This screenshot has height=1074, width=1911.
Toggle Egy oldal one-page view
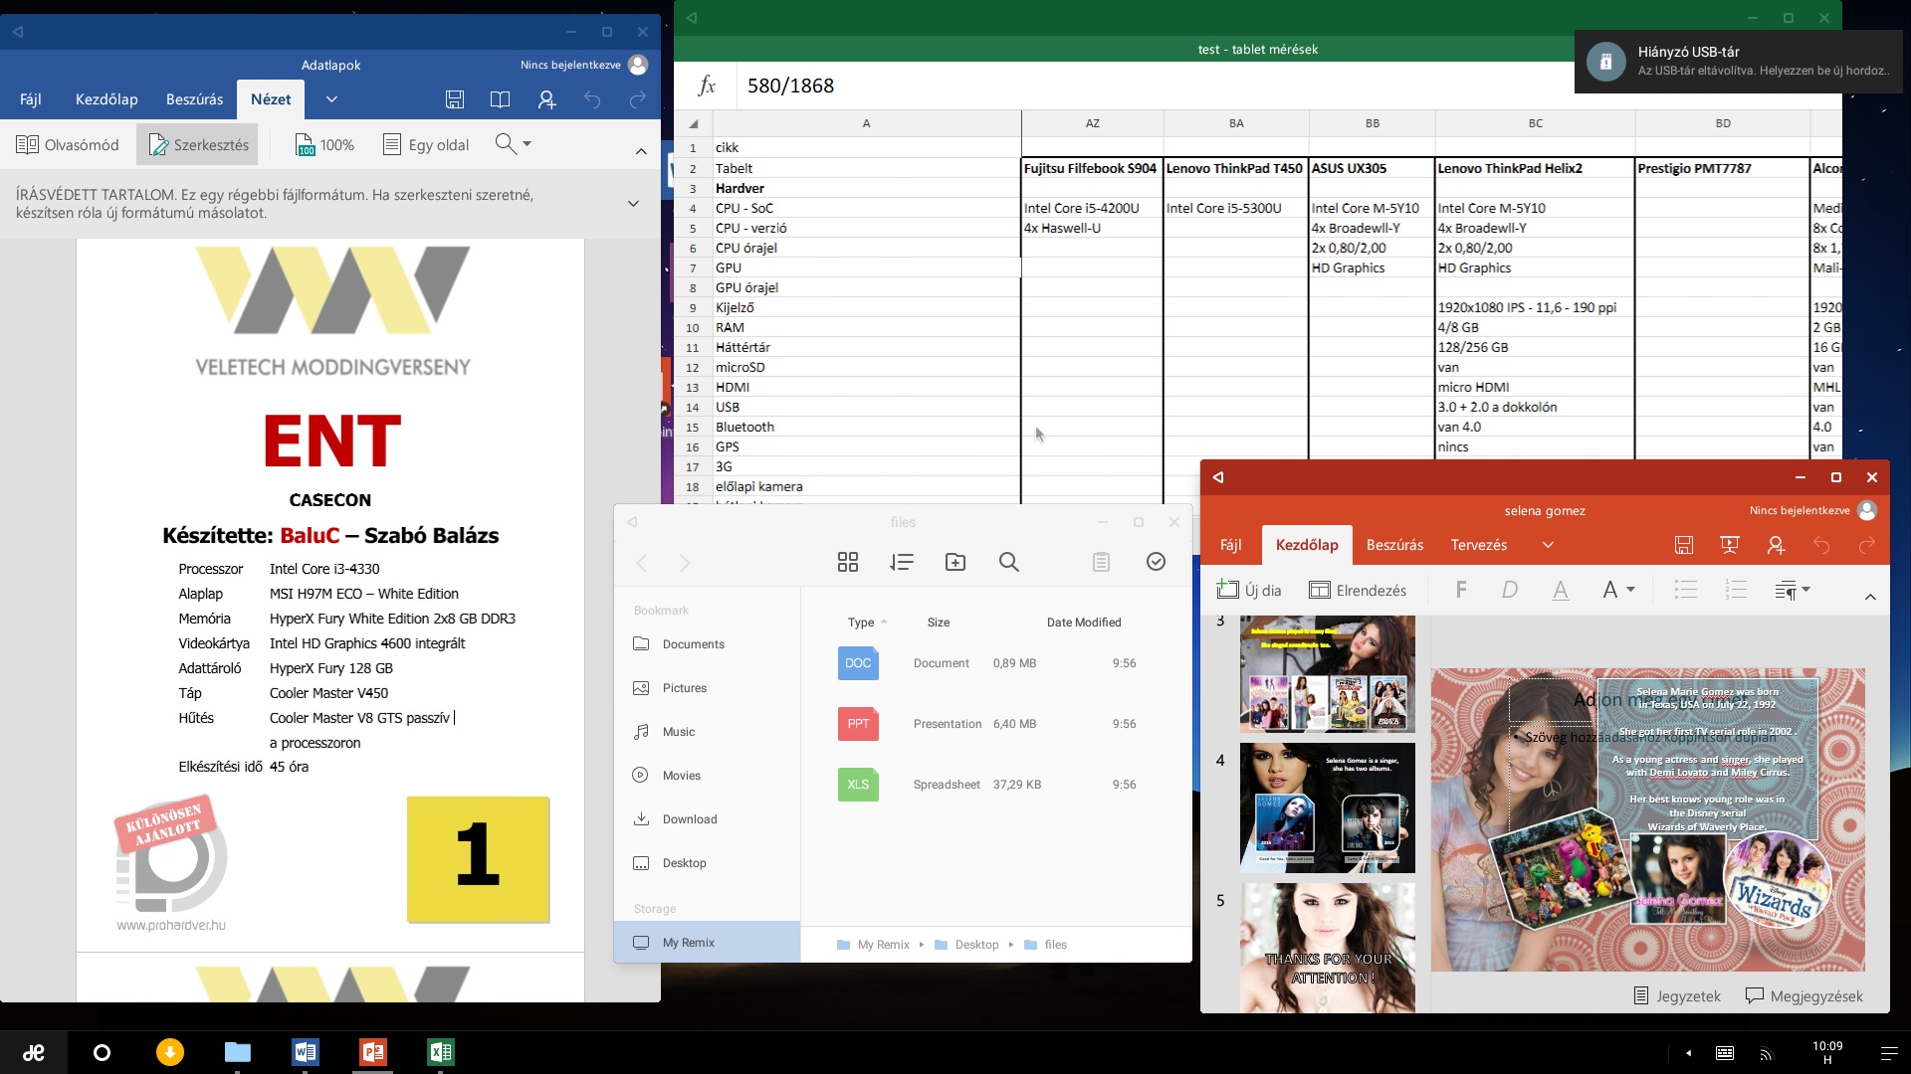click(x=426, y=144)
